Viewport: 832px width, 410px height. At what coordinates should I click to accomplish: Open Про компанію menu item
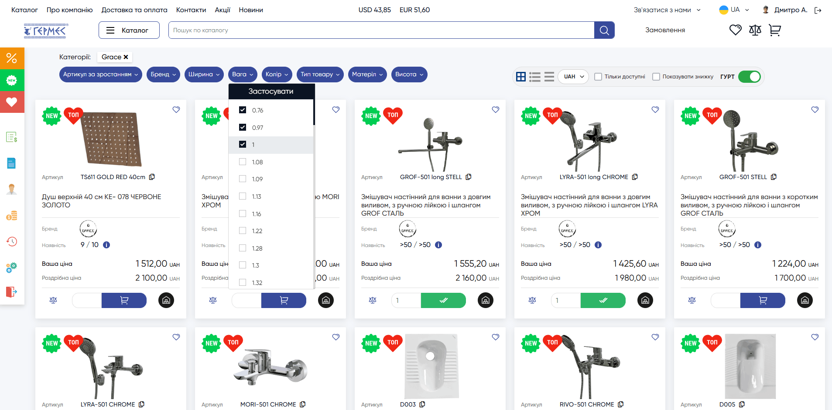(70, 10)
